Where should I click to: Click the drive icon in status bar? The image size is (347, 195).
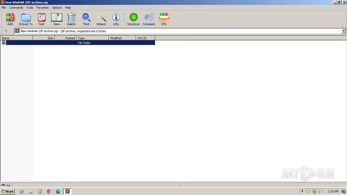pyautogui.click(x=3, y=185)
